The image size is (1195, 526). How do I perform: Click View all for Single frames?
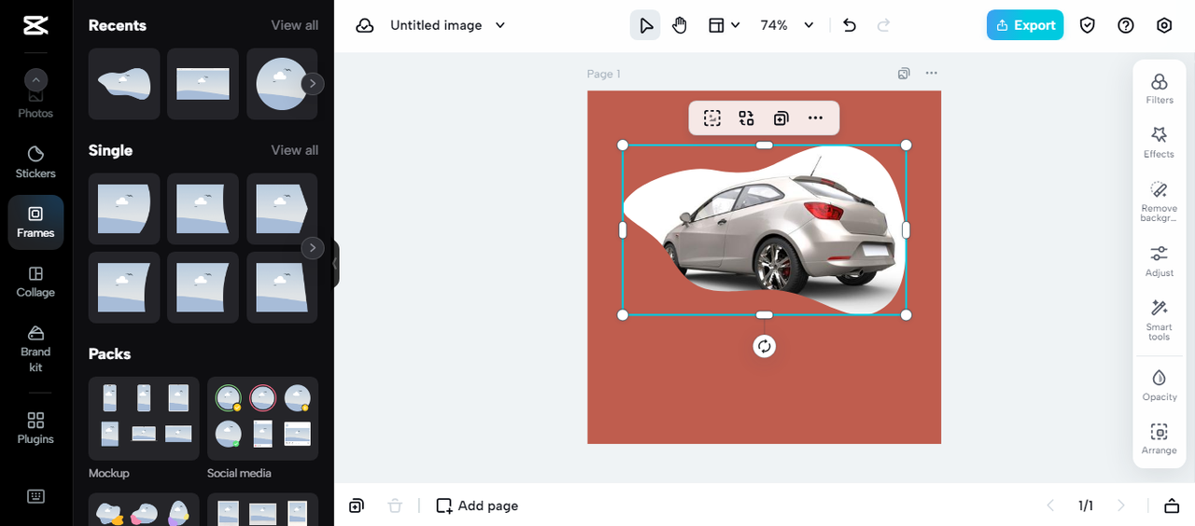[294, 150]
